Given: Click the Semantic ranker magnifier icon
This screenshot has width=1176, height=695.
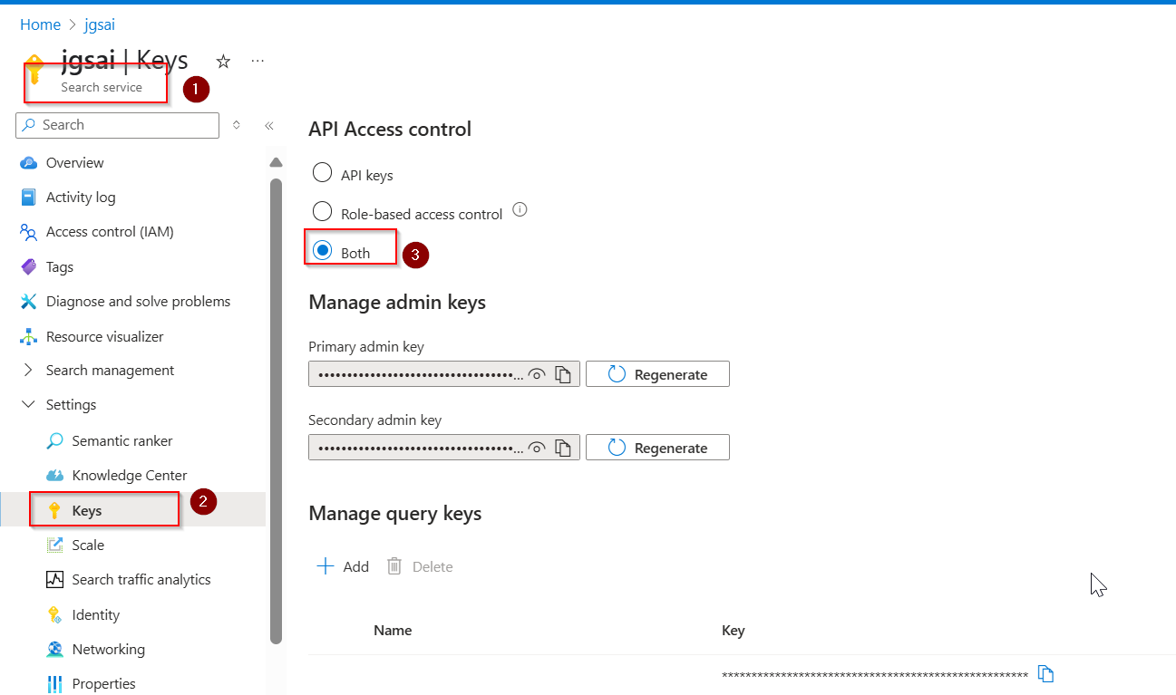Looking at the screenshot, I should point(55,441).
